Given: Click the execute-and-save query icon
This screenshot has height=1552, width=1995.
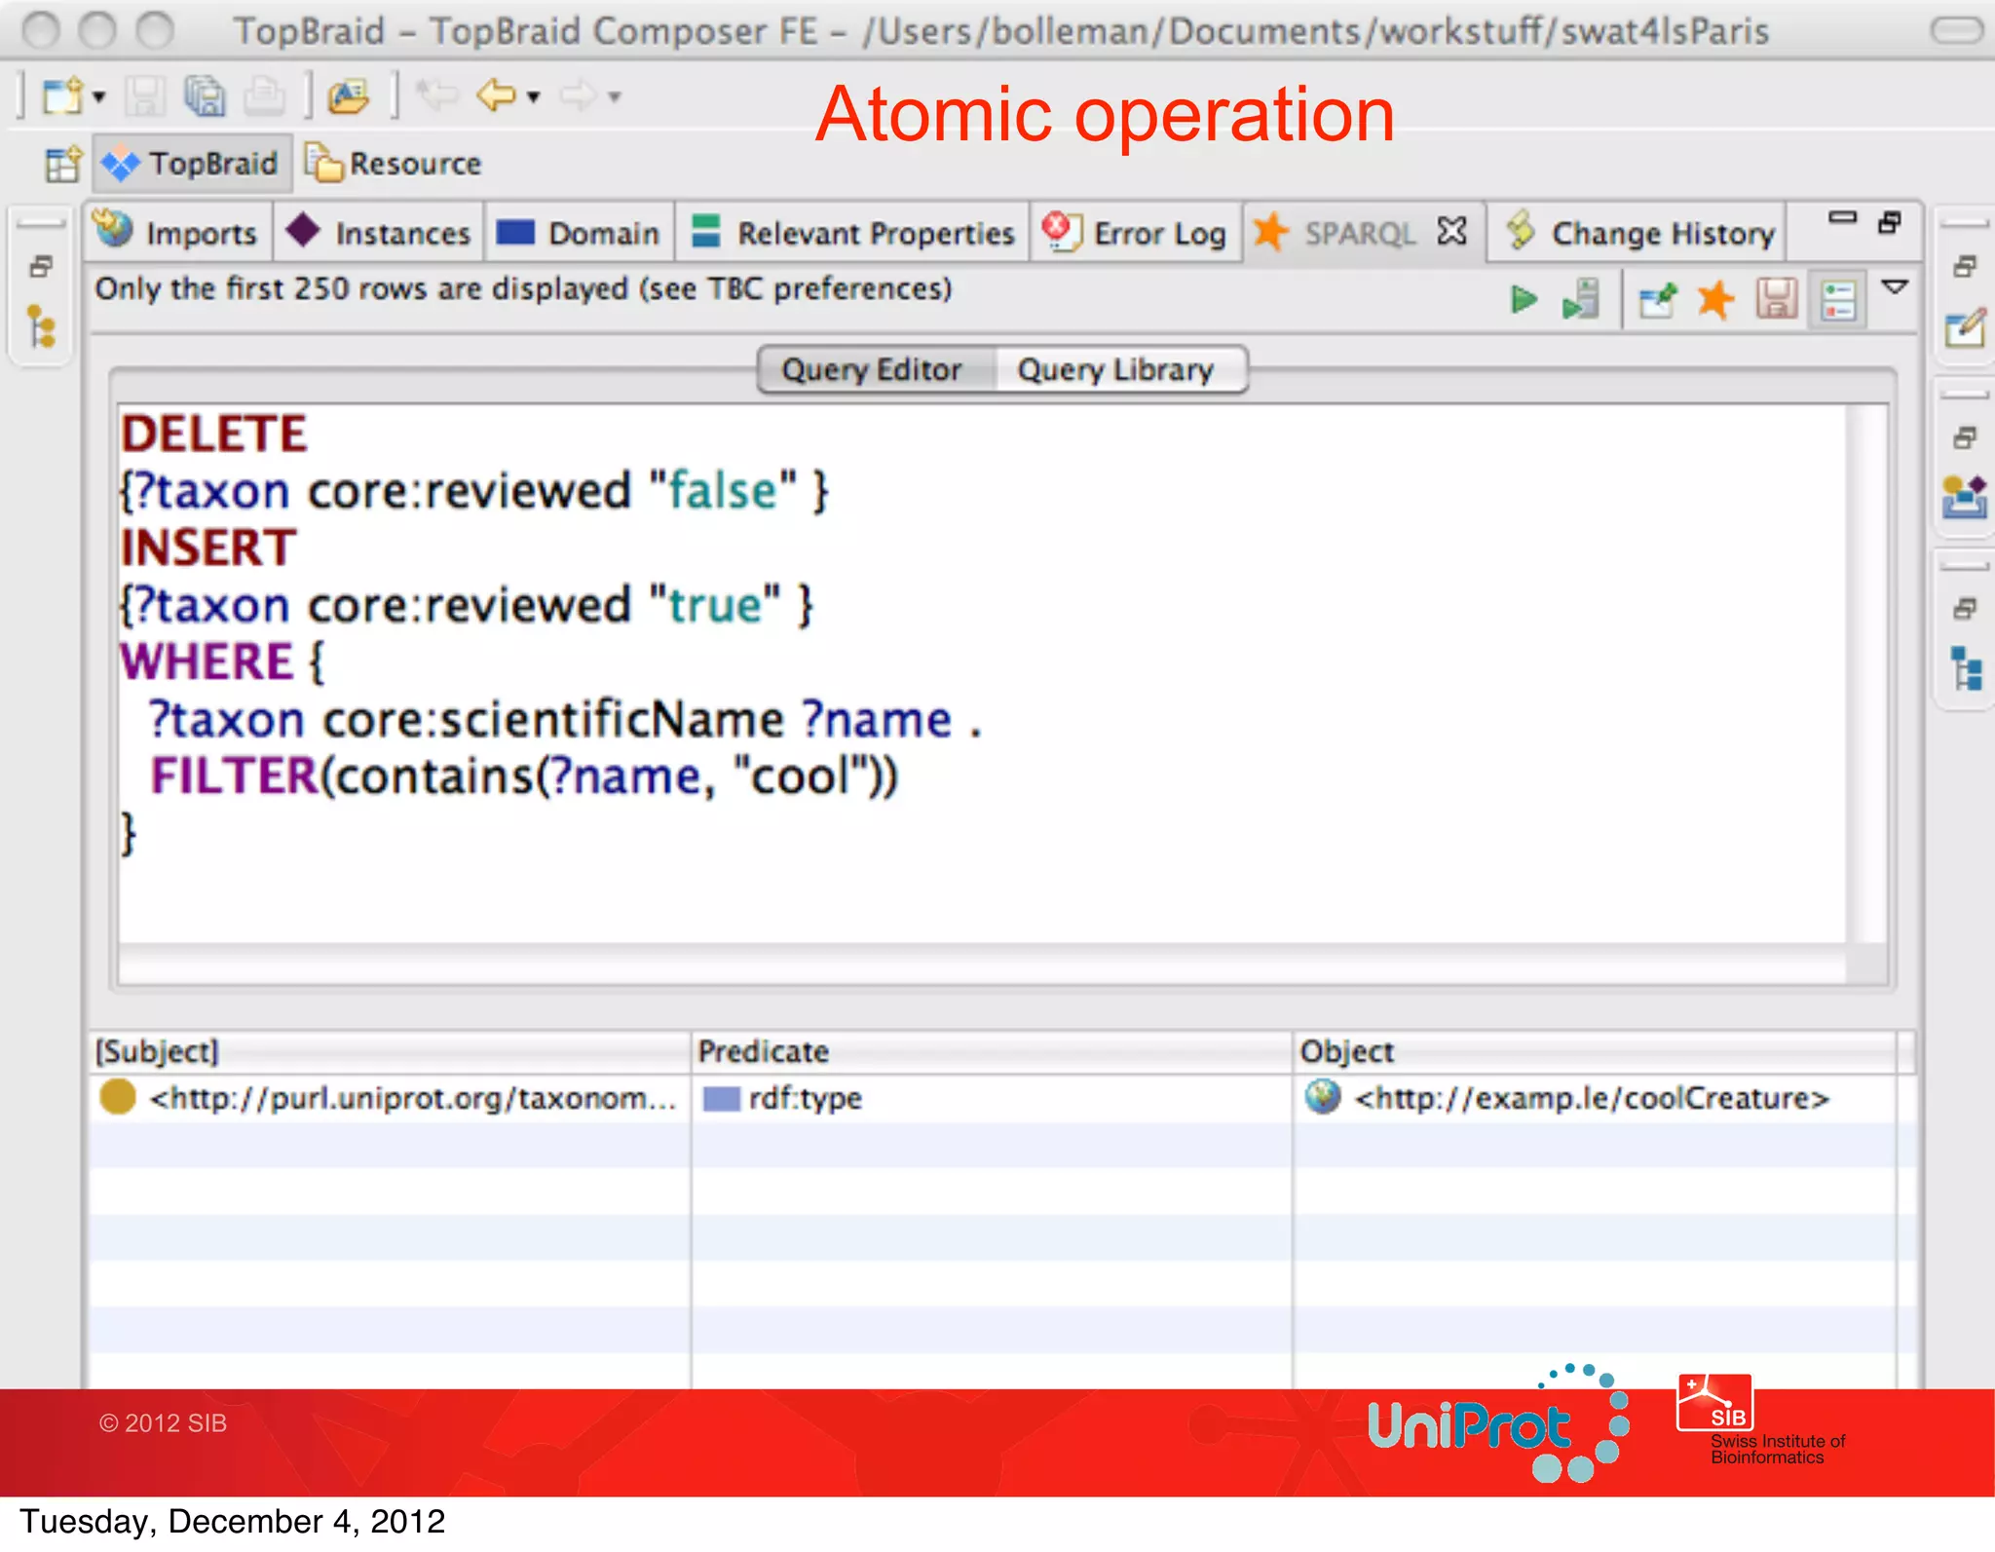Looking at the screenshot, I should tap(1581, 299).
